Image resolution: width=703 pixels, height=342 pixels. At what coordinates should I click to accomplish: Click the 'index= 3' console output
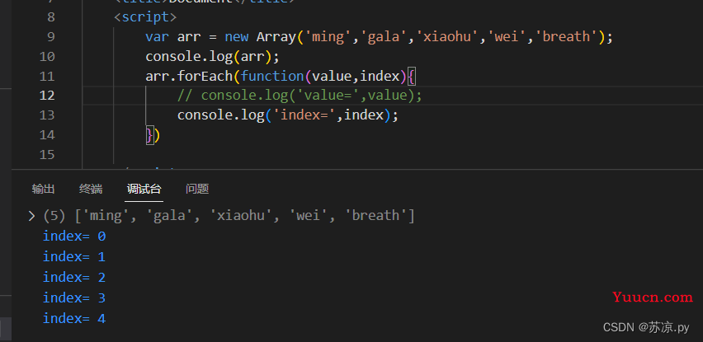[x=74, y=297]
